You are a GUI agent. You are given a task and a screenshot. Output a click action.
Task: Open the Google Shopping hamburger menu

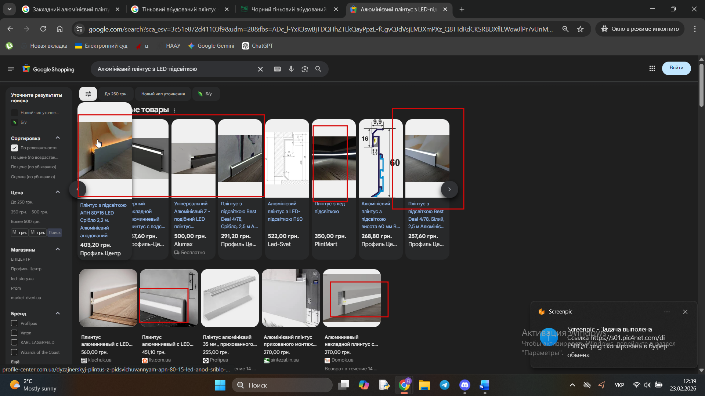click(x=11, y=69)
